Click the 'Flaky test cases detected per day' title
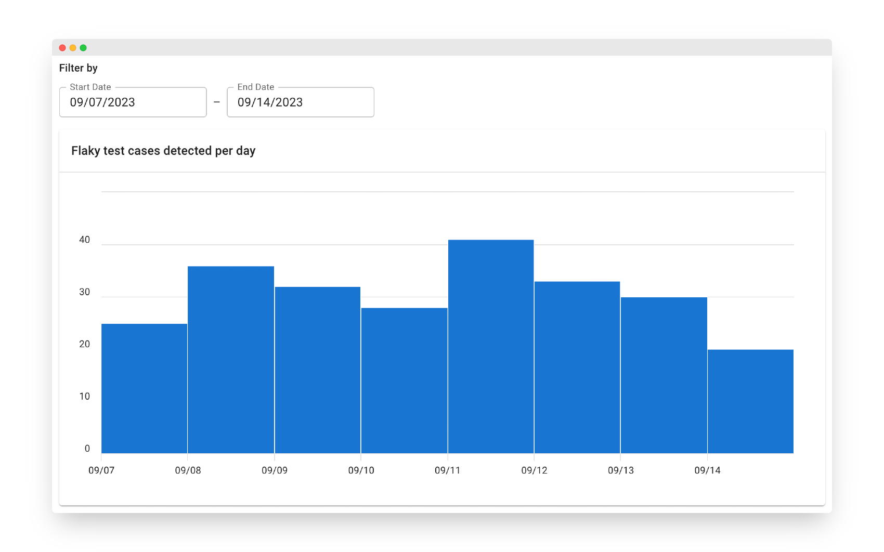884x552 pixels. (x=163, y=151)
